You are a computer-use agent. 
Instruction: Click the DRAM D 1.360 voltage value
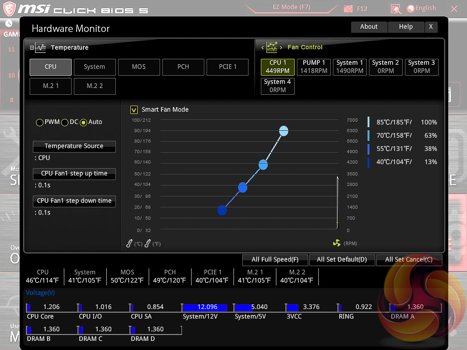tap(156, 329)
